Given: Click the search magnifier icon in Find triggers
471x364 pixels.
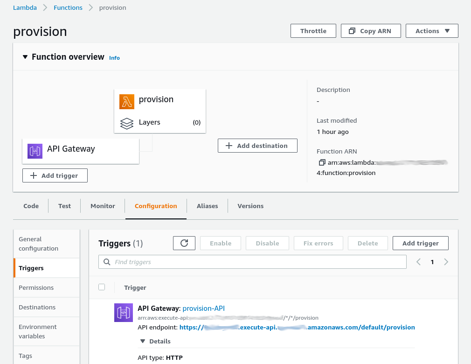Looking at the screenshot, I should 107,262.
